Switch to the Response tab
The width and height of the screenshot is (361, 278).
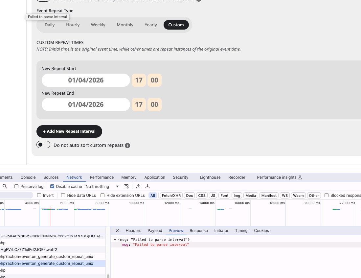tap(198, 231)
